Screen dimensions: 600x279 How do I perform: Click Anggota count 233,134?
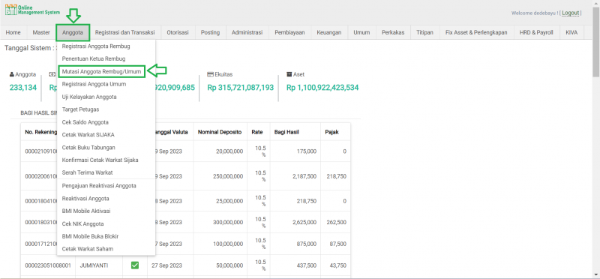[x=23, y=88]
